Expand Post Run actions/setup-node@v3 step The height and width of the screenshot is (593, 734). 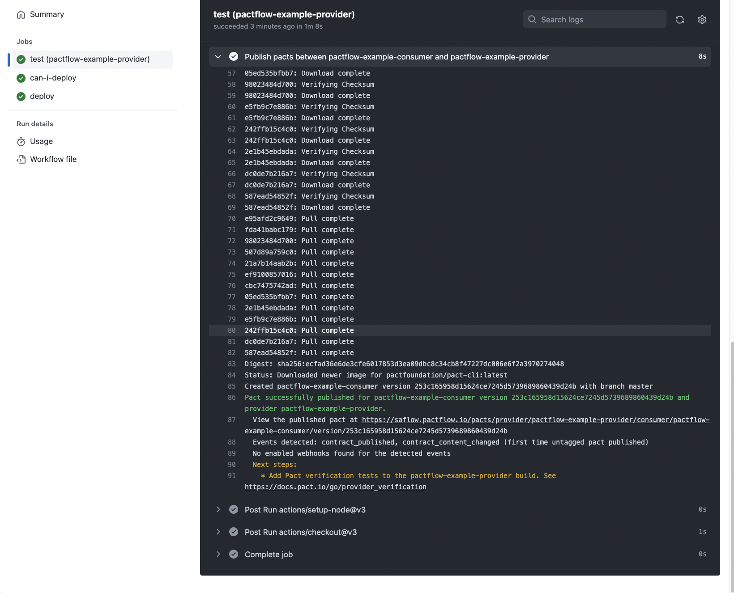point(218,509)
